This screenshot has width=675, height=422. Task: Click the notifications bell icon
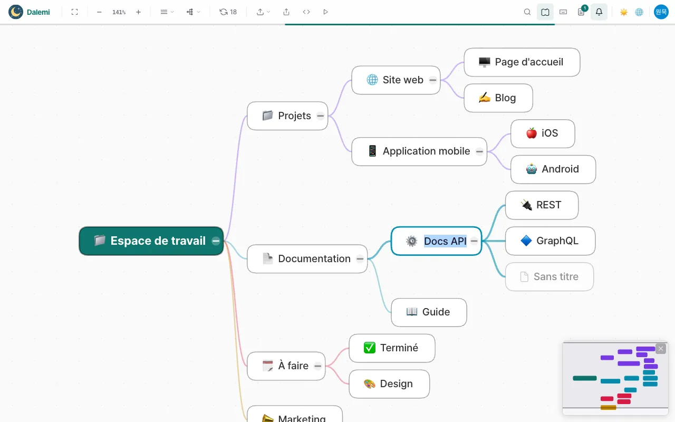(599, 12)
